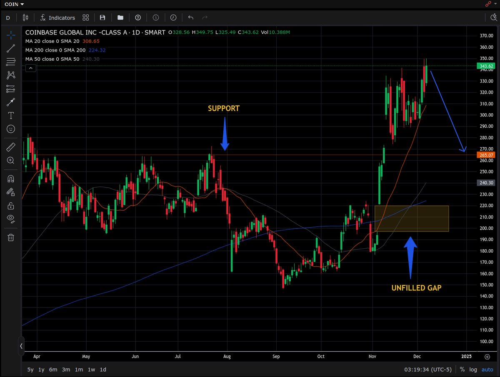Click the 265.07 orange price label

[485, 155]
